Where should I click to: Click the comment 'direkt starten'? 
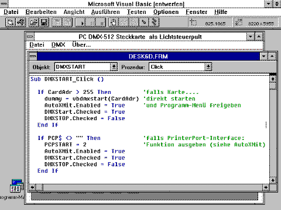[x=169, y=99]
